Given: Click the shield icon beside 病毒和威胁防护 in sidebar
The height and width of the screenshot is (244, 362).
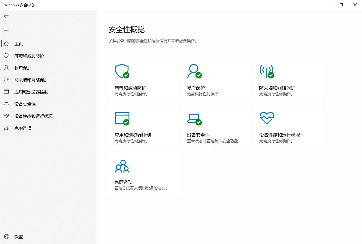Looking at the screenshot, I should 6,55.
